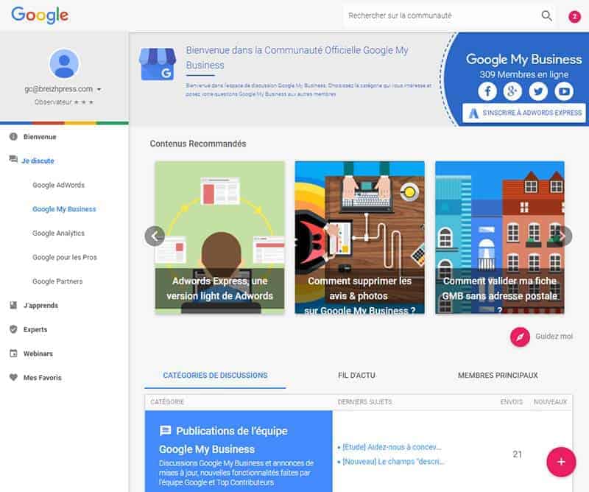
Task: Open Mes Favoris menu item
Action: tap(43, 378)
